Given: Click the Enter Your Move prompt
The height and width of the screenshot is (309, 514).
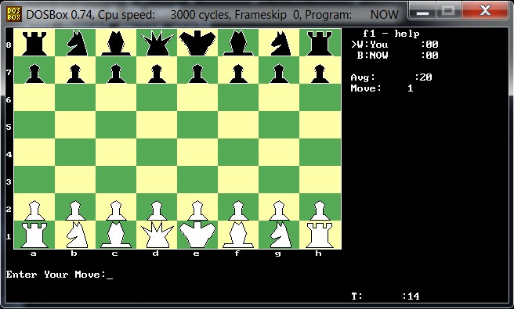Looking at the screenshot, I should [56, 275].
